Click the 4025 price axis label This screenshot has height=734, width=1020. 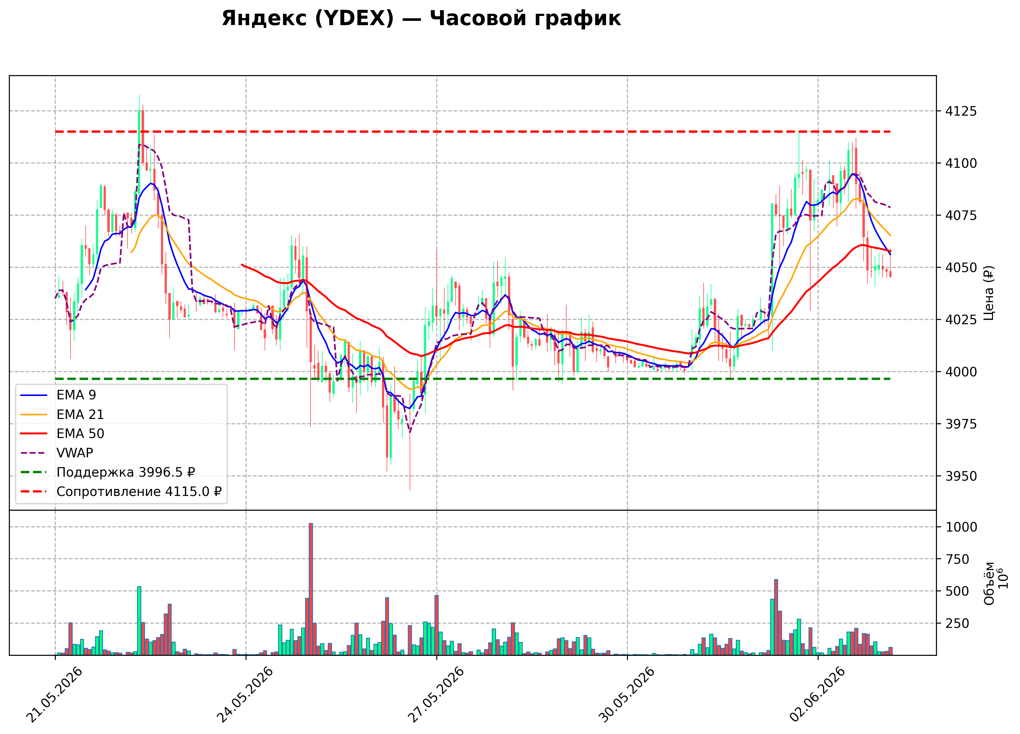(961, 320)
